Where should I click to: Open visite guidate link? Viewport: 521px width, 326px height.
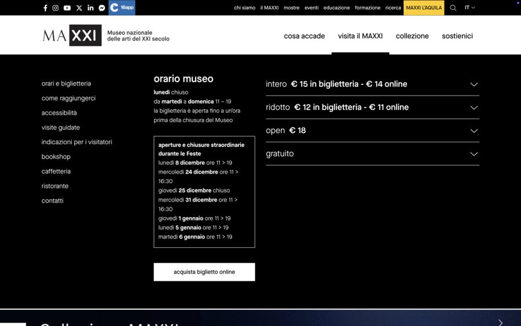(60, 127)
